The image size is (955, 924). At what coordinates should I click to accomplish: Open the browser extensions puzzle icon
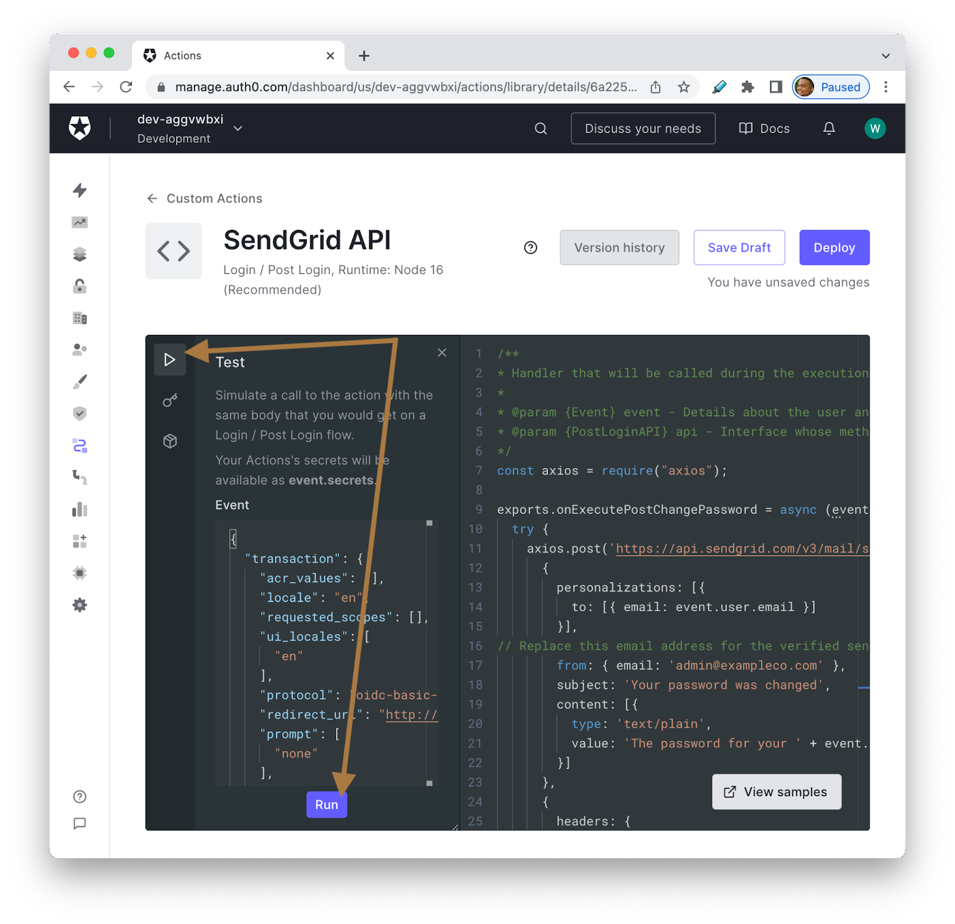pos(747,87)
